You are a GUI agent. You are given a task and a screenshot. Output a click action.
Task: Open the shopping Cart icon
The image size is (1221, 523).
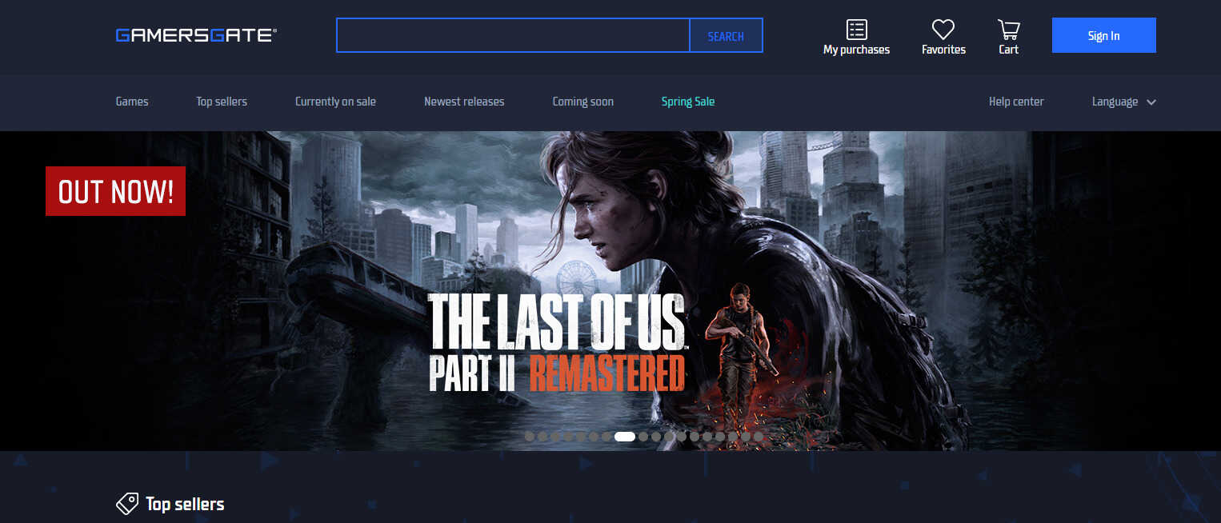coord(1008,30)
